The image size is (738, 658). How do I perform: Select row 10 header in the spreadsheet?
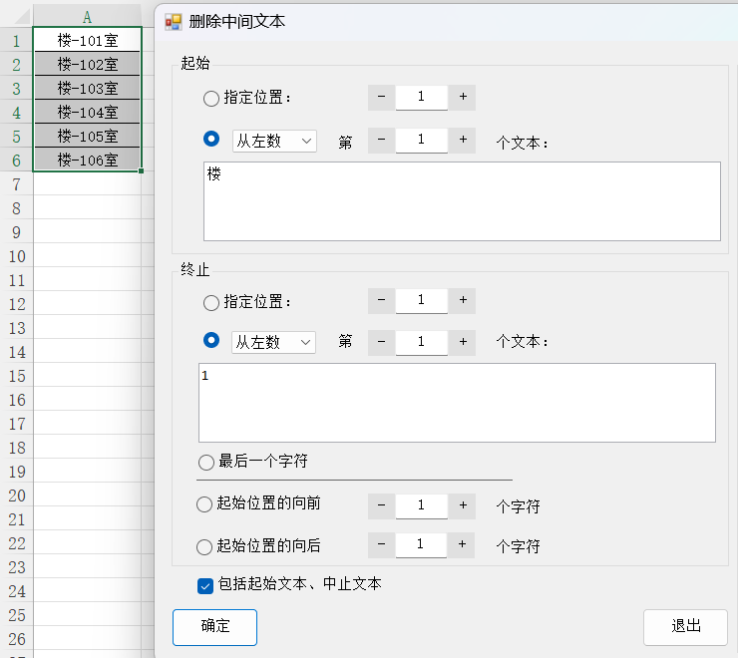pyautogui.click(x=16, y=256)
